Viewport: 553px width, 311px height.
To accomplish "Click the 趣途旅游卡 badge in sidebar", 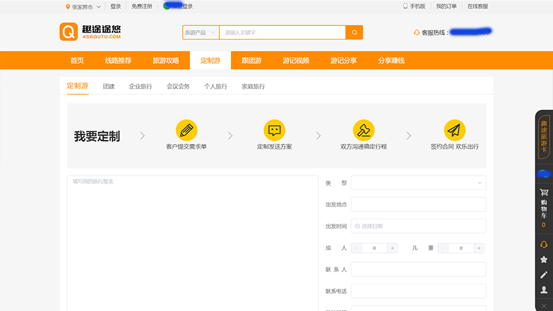I will coord(543,135).
